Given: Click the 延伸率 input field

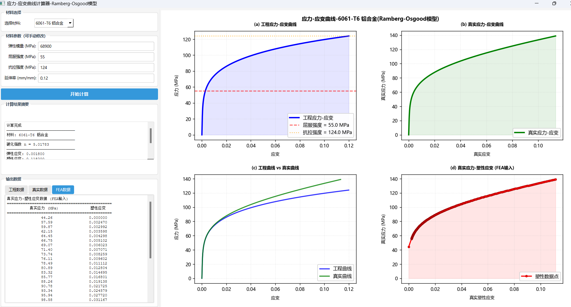Looking at the screenshot, I should click(x=96, y=78).
